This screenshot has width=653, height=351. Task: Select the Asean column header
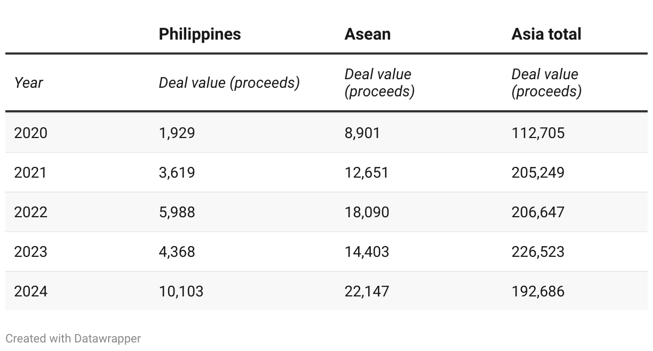[367, 34]
